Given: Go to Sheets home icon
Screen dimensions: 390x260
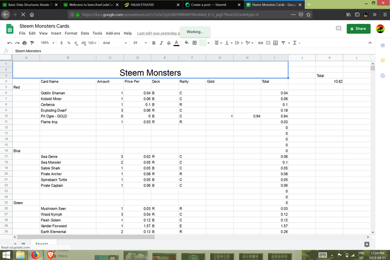Looking at the screenshot, I should (x=10, y=29).
